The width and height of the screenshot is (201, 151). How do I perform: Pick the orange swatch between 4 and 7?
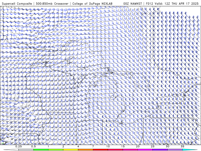86,150
